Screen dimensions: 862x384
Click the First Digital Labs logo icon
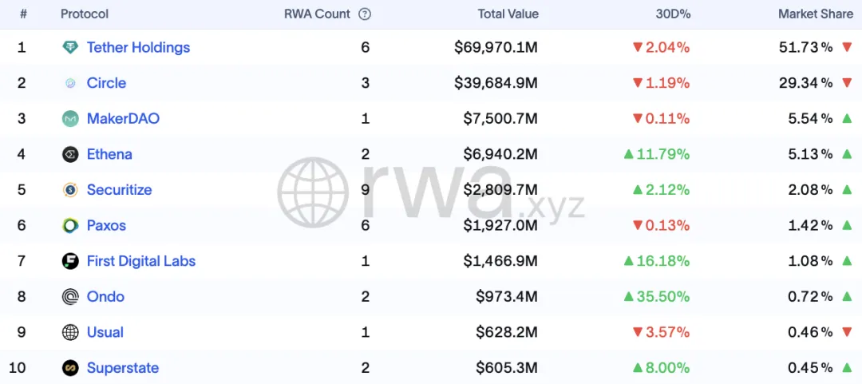click(70, 261)
